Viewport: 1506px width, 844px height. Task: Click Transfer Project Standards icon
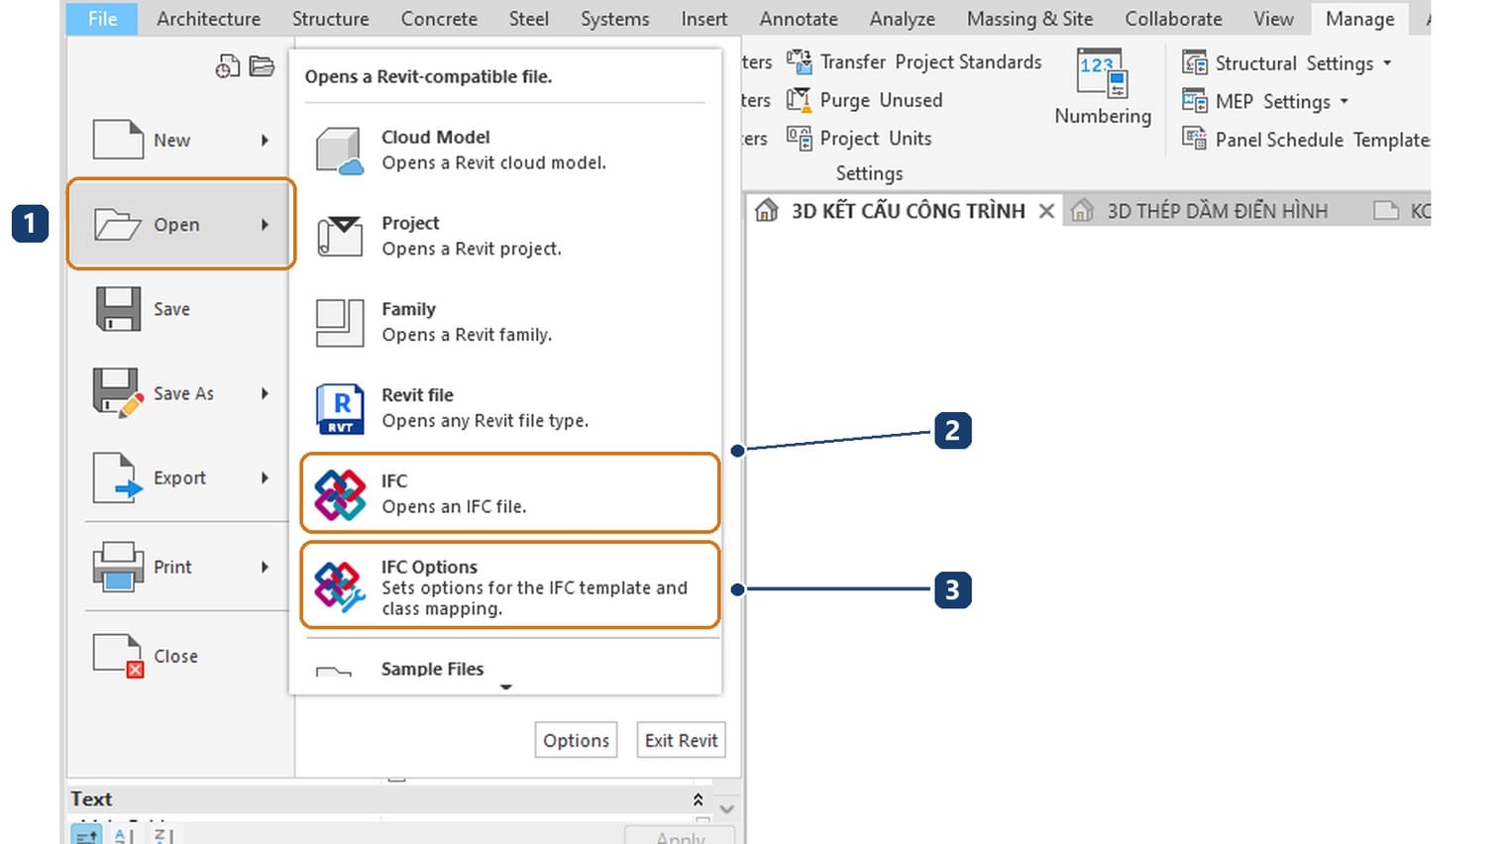pyautogui.click(x=799, y=61)
